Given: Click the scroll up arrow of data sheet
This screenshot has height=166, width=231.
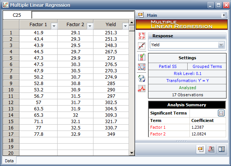Looking at the screenshot, I should pos(132,22).
